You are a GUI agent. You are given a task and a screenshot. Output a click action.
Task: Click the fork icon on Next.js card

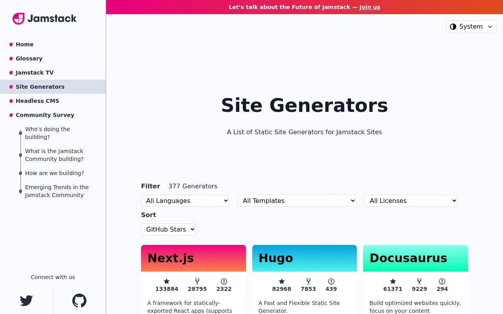197,281
